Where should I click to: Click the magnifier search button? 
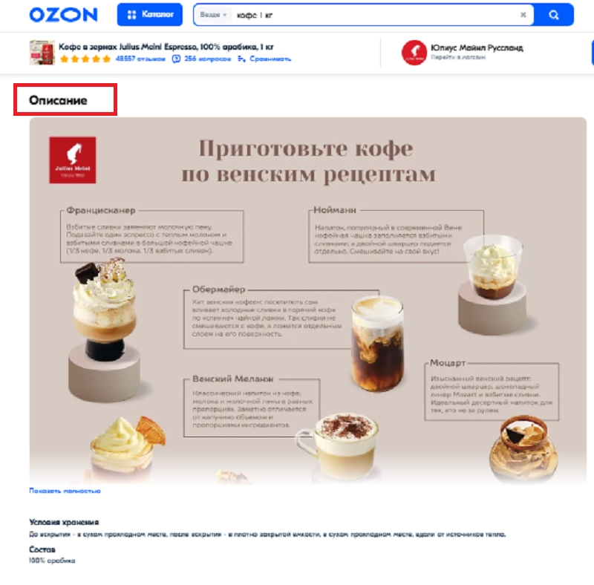click(553, 15)
